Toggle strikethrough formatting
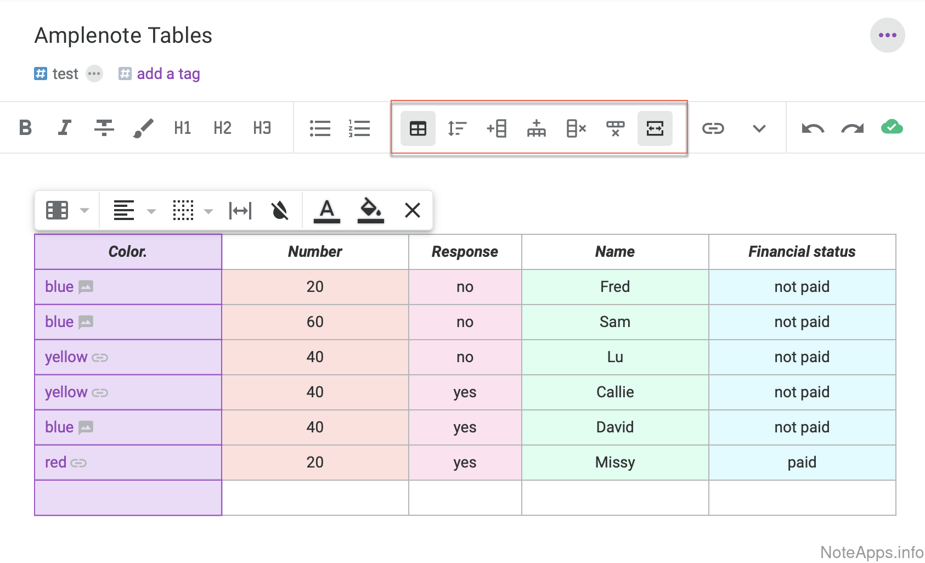 coord(104,128)
